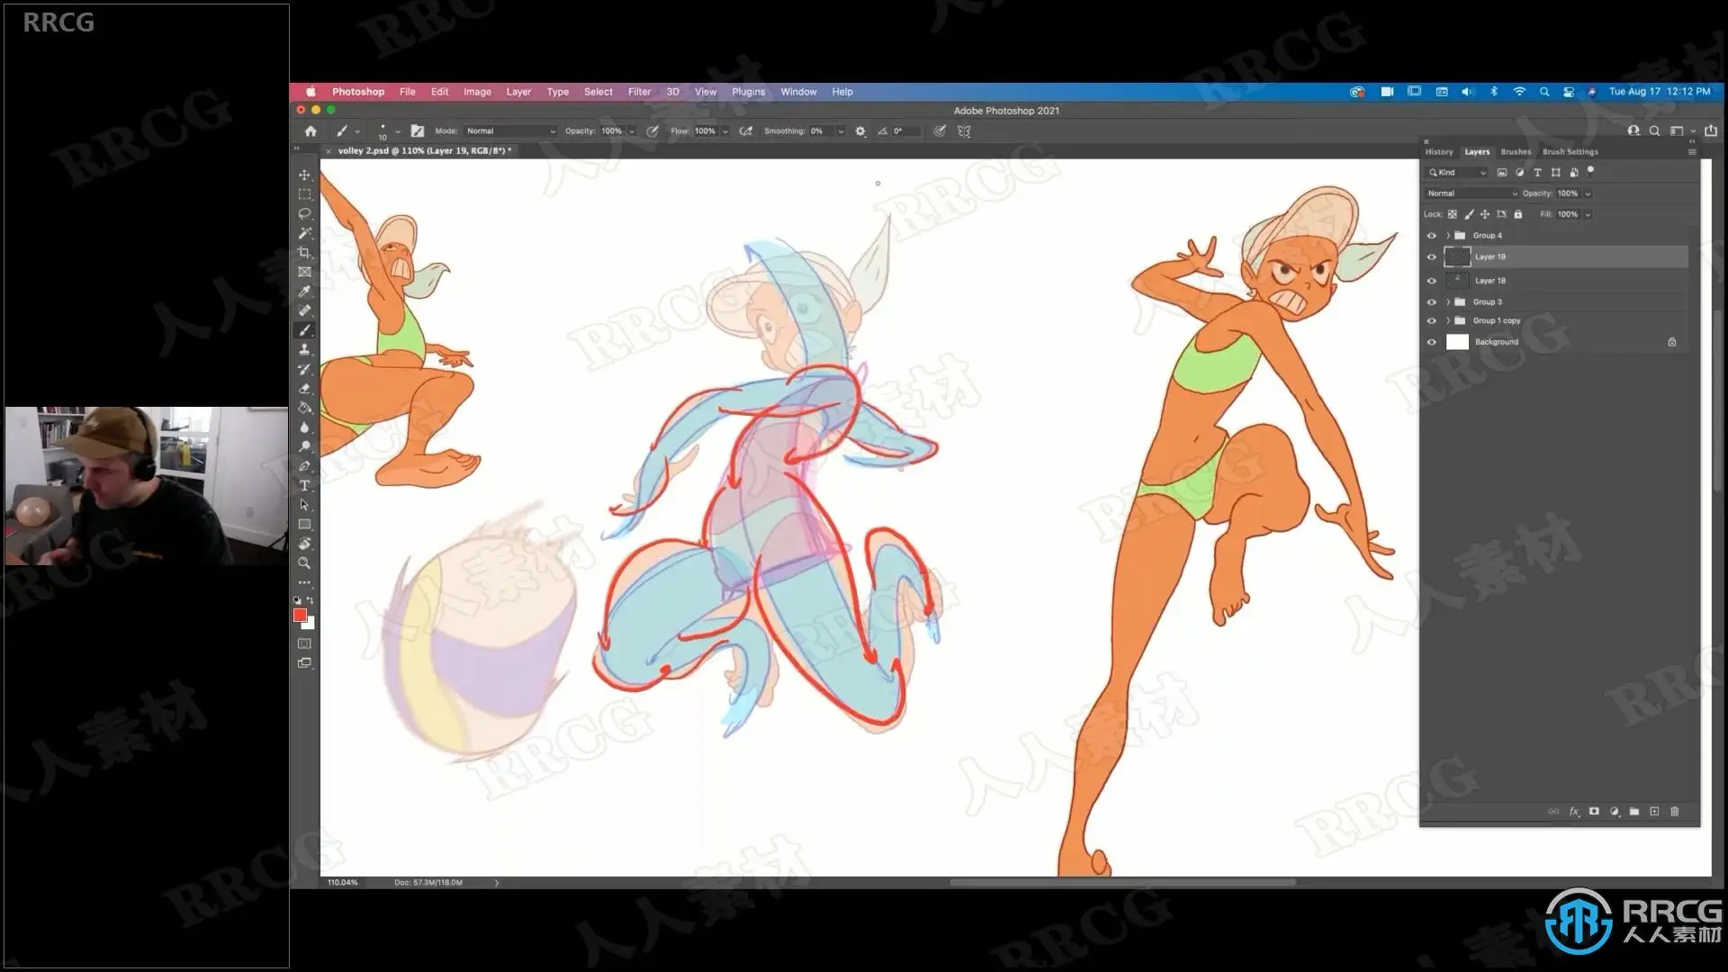Select the Eraser tool
The height and width of the screenshot is (972, 1728).
tap(304, 389)
